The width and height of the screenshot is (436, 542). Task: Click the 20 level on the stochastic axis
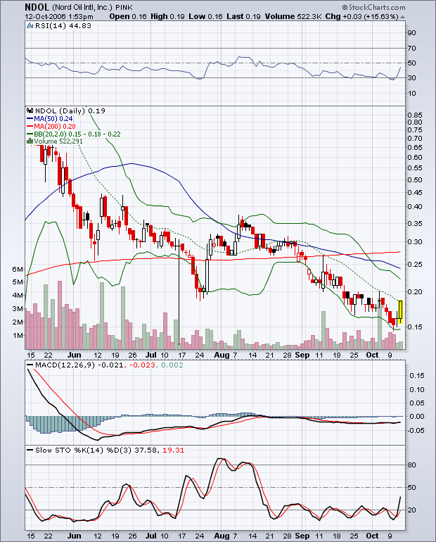(x=411, y=510)
